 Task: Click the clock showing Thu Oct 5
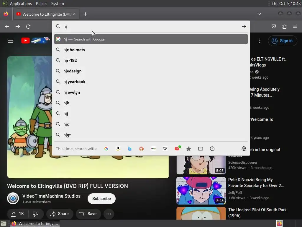(286, 4)
